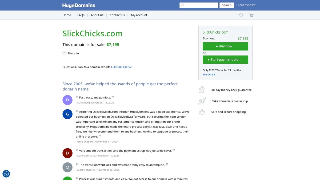Click Start payment plan button
This screenshot has height=180, width=320.
(225, 60)
